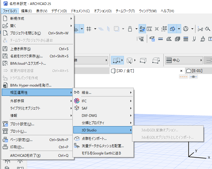Choose 点群をインポート...
This screenshot has height=169, width=212.
(103, 138)
